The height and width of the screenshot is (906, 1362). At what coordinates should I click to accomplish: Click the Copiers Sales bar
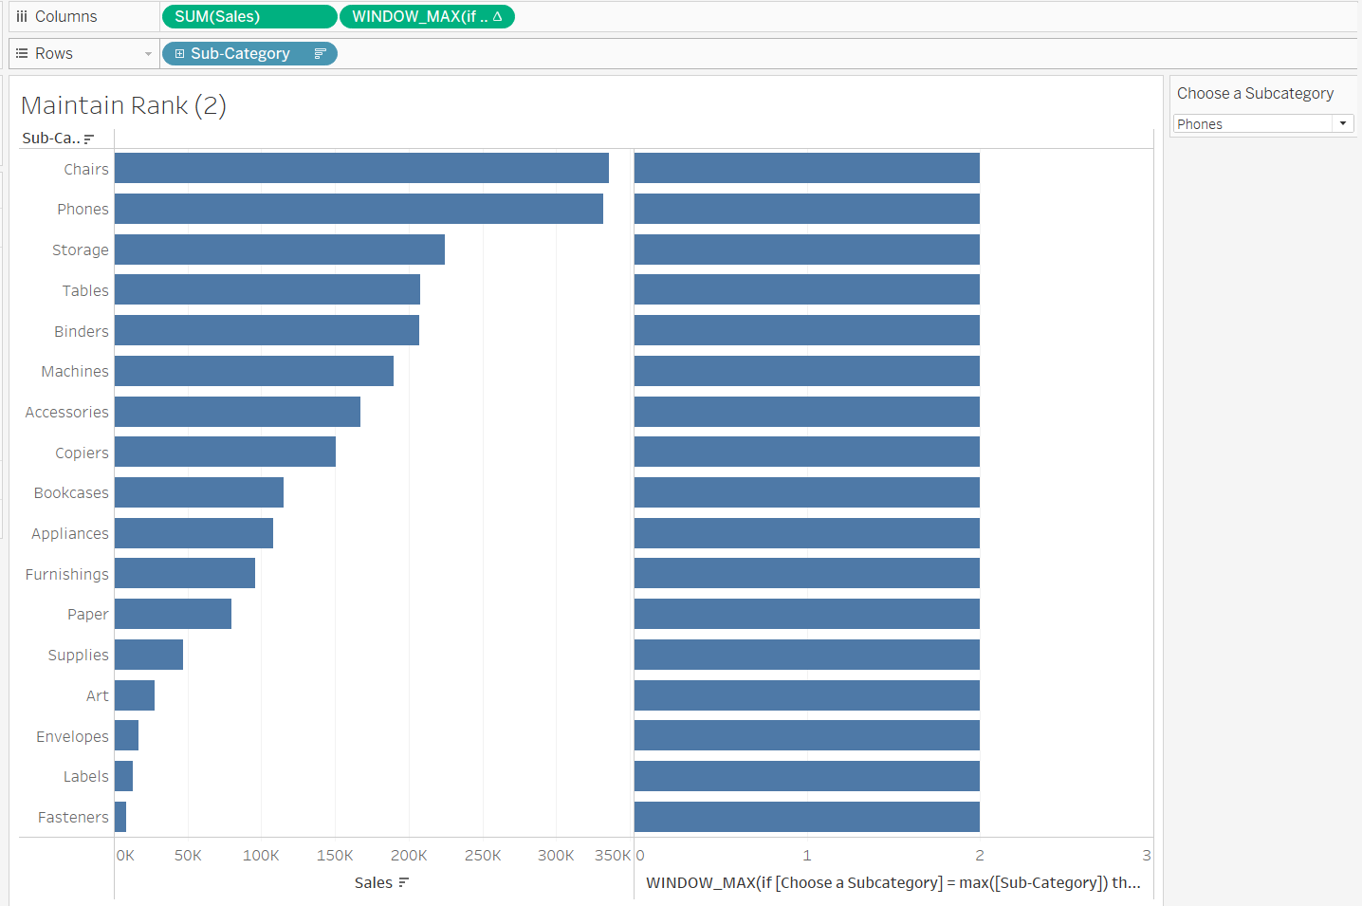(x=225, y=452)
